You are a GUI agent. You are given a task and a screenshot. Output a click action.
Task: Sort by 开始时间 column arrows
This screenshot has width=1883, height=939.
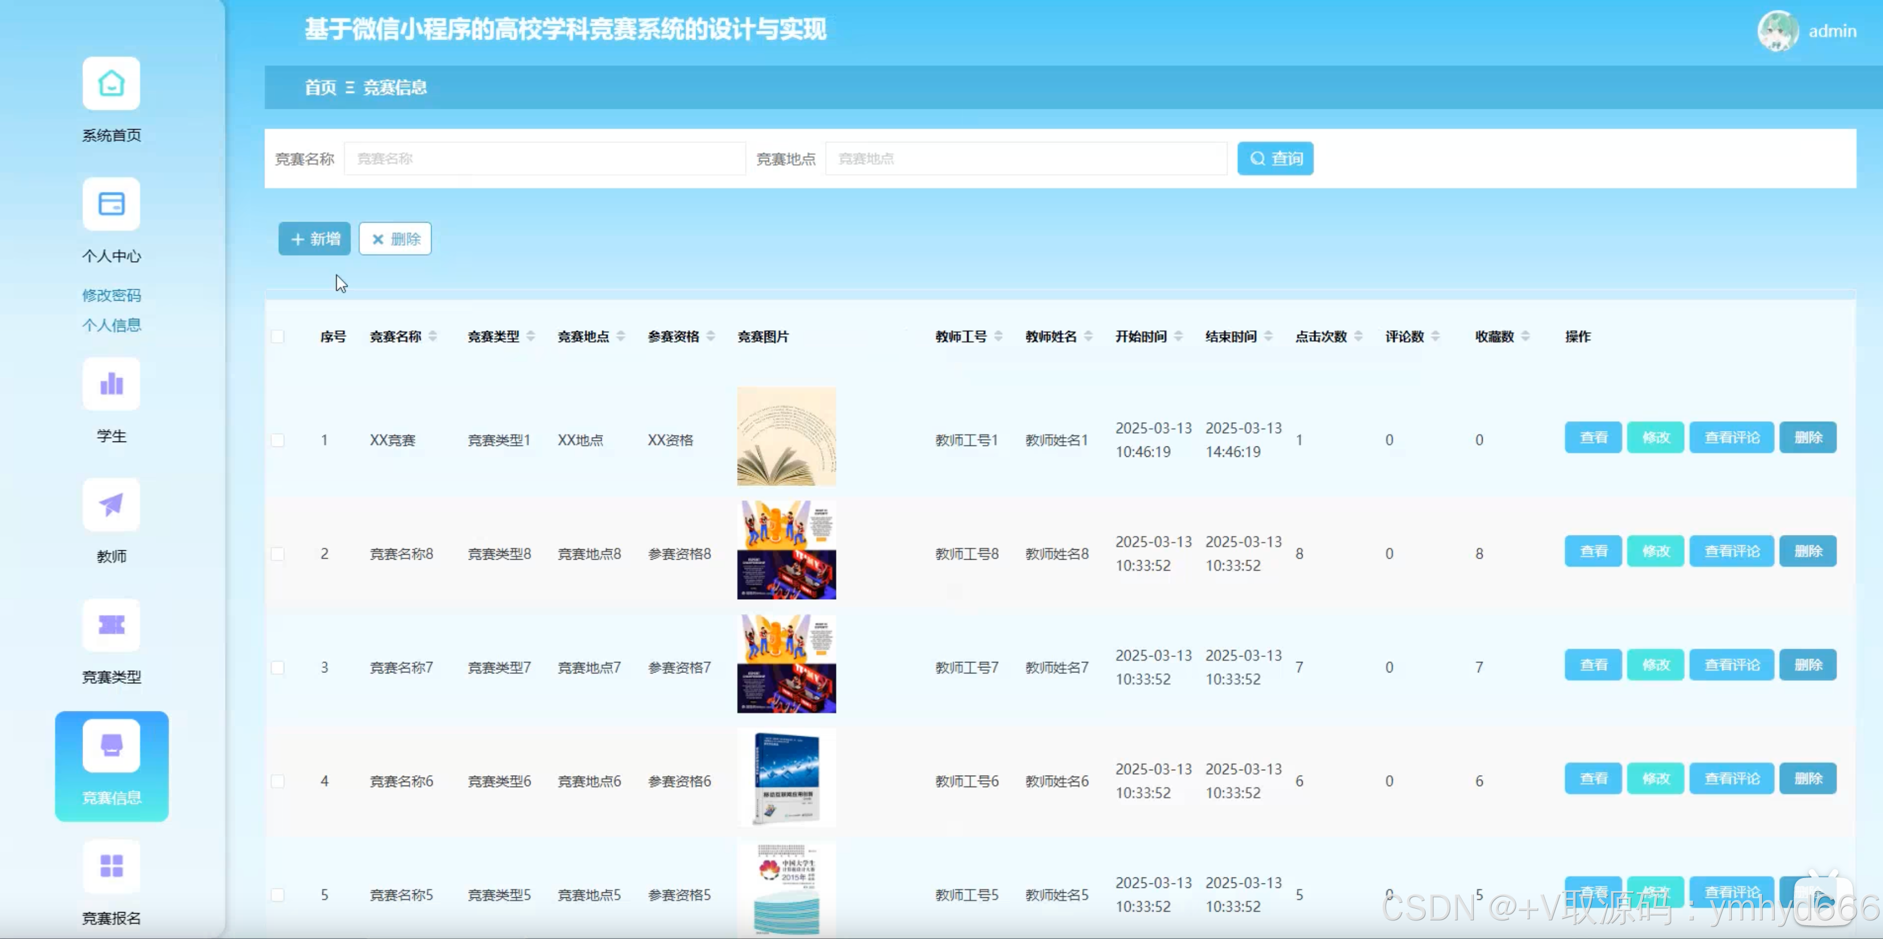click(x=1179, y=336)
